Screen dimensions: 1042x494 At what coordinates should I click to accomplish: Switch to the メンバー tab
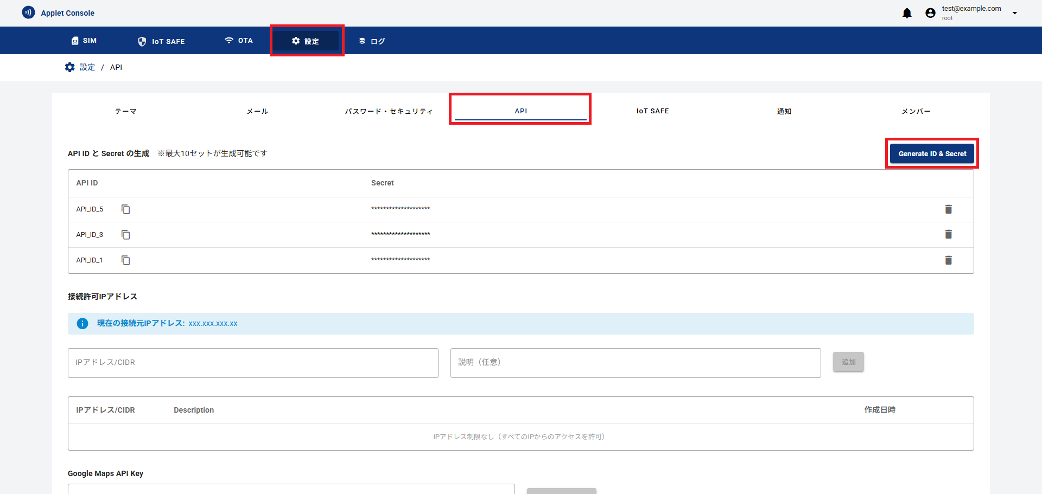click(x=916, y=111)
